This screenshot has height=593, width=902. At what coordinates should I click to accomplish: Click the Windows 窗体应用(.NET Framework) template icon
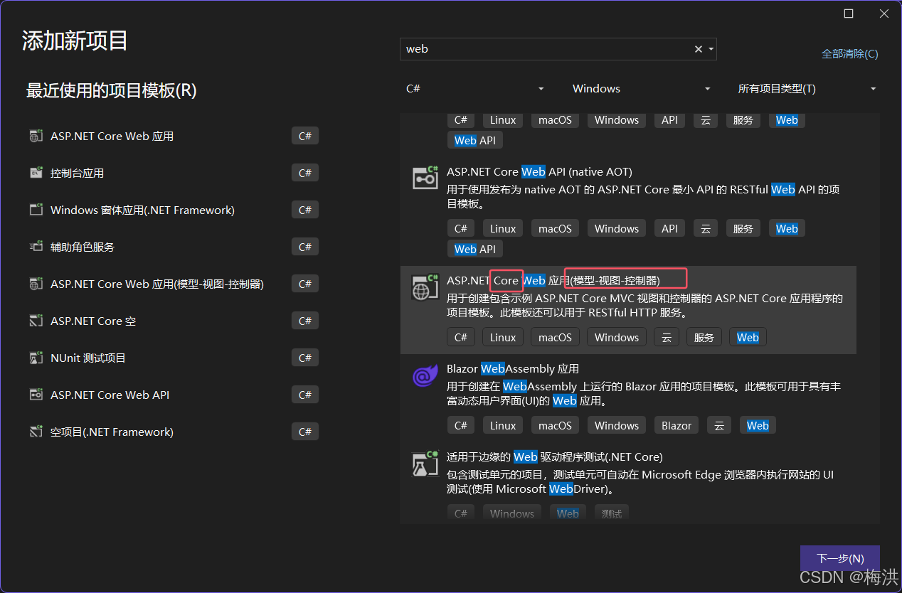(36, 210)
